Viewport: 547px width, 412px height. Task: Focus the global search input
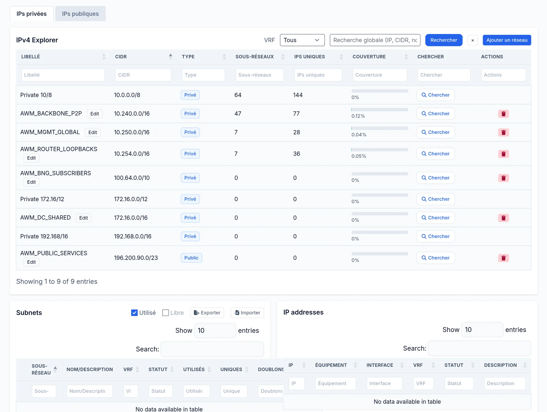click(375, 40)
